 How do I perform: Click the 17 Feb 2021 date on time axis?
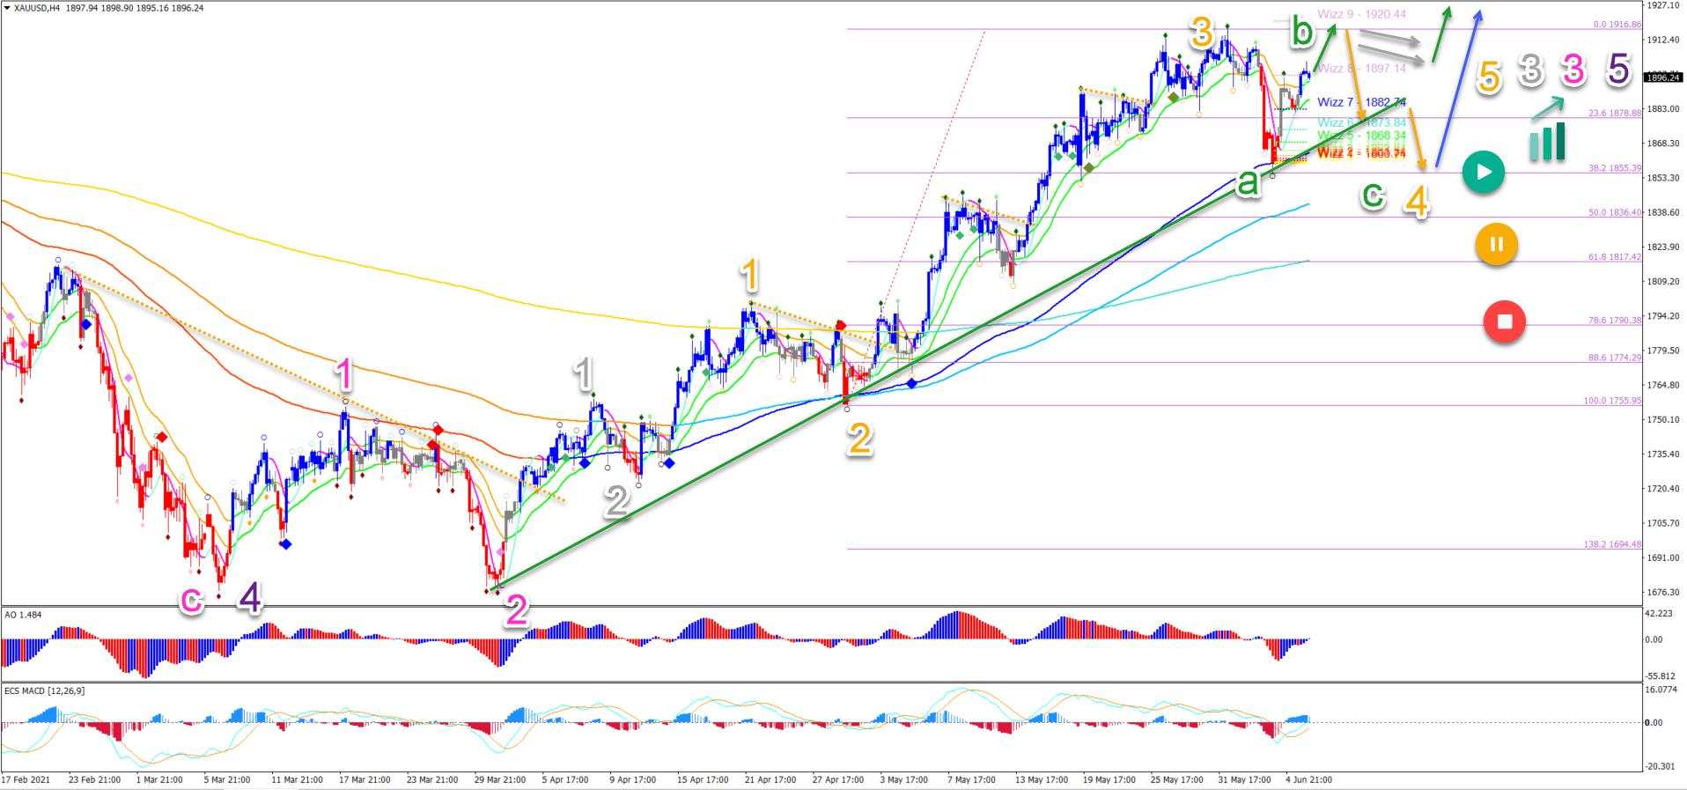click(26, 779)
